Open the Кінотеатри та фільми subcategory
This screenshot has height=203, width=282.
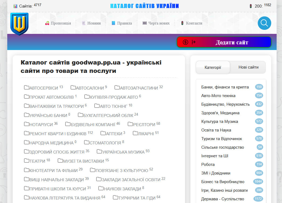[53, 170]
